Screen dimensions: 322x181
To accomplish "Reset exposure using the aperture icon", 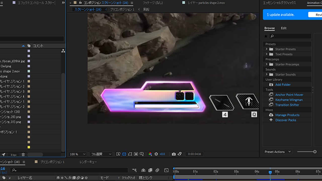I will (156, 154).
